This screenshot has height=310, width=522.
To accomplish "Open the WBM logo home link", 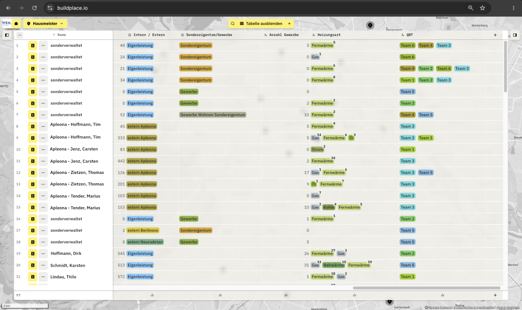I will click(x=6, y=24).
